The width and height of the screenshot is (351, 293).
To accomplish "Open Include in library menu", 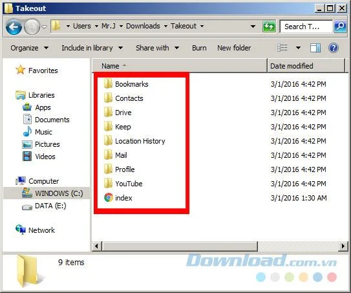I will pos(92,48).
